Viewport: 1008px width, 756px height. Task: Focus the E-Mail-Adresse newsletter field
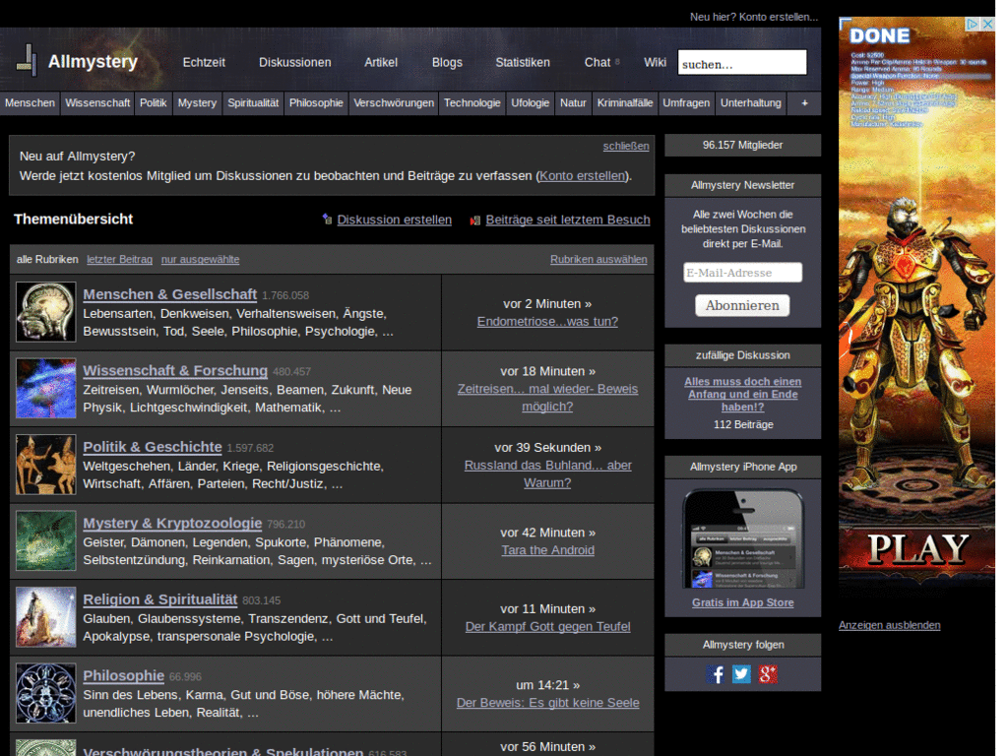742,273
